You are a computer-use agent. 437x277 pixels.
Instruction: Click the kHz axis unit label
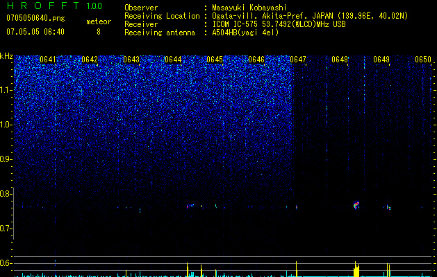coord(6,56)
